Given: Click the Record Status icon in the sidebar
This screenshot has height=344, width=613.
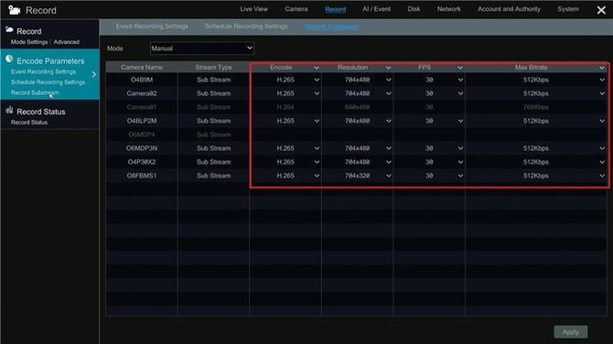Looking at the screenshot, I should point(9,110).
